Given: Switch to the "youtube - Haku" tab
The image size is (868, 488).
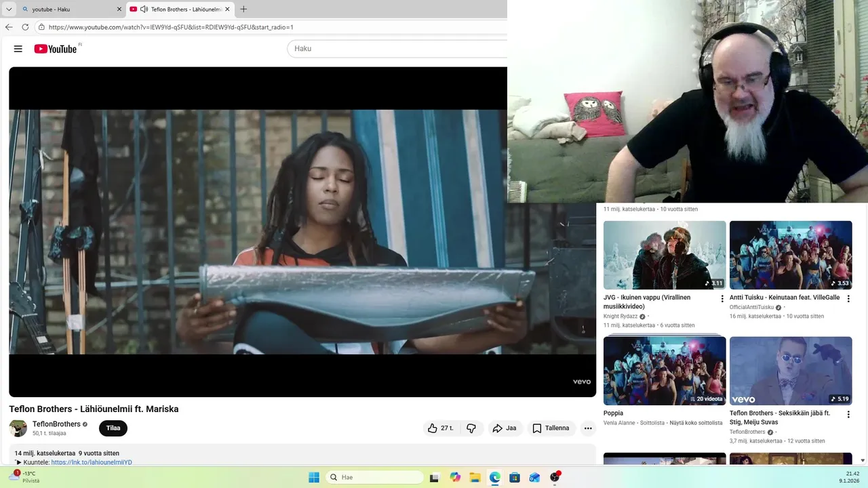Looking at the screenshot, I should (71, 9).
